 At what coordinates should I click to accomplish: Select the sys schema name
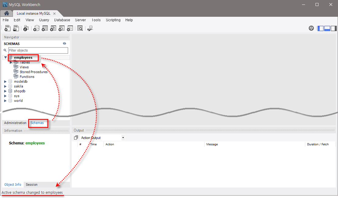tap(17, 96)
